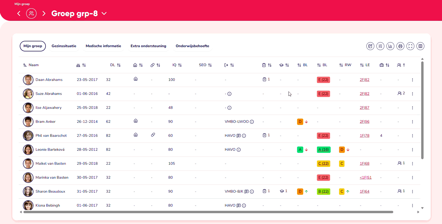
Task: Open the notebook edit icon in toolbar
Action: pyautogui.click(x=370, y=46)
